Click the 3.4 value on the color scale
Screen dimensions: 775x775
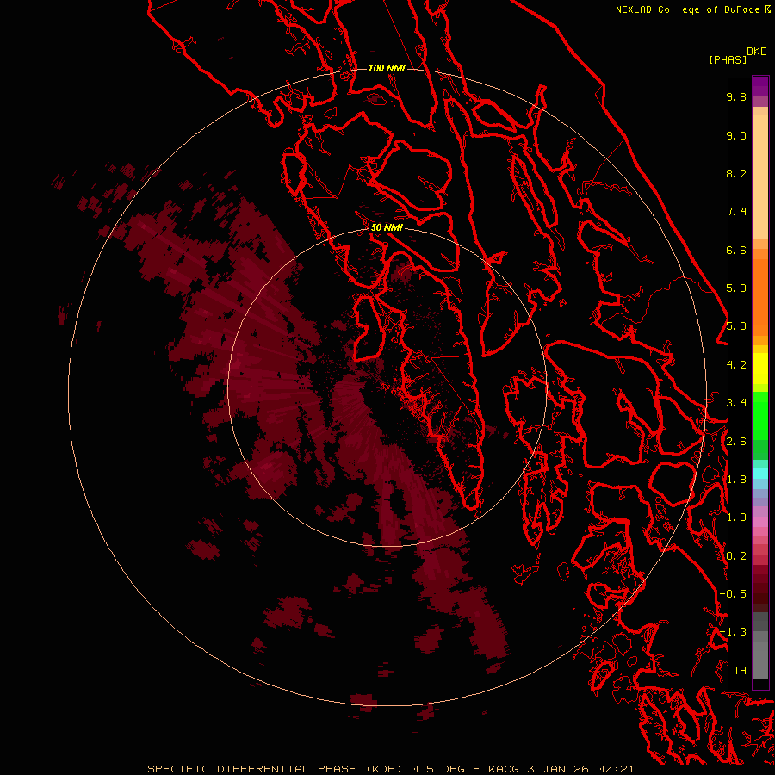point(736,403)
